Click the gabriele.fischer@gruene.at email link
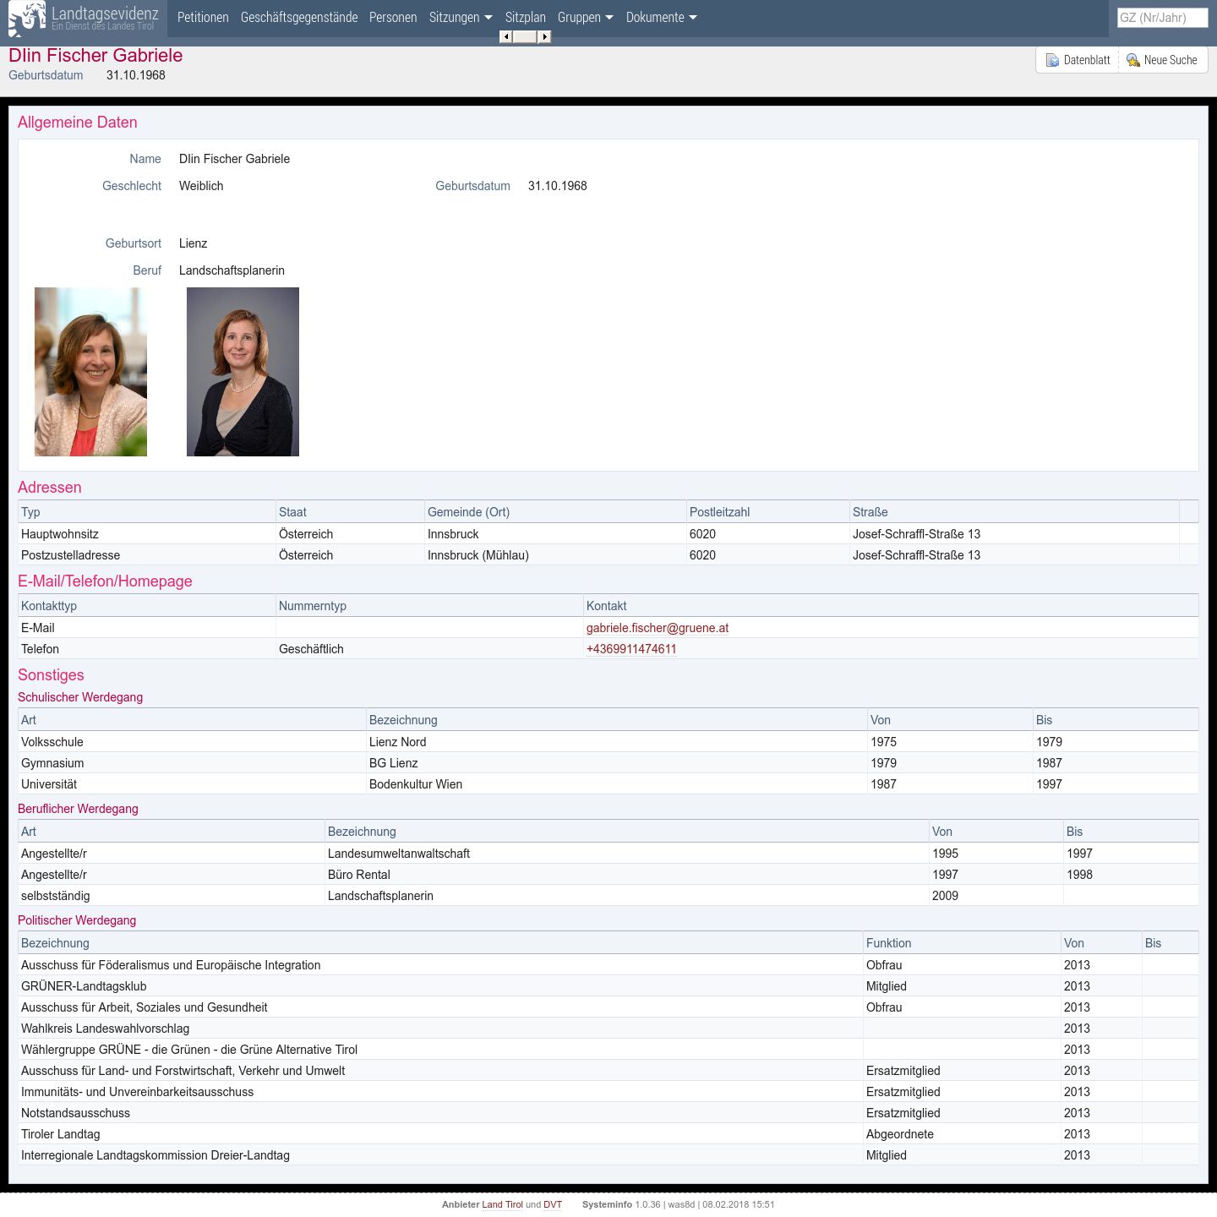Viewport: 1217px width, 1217px height. [x=658, y=628]
